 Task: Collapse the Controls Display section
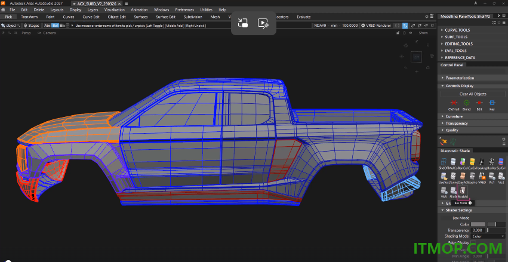(x=473, y=86)
